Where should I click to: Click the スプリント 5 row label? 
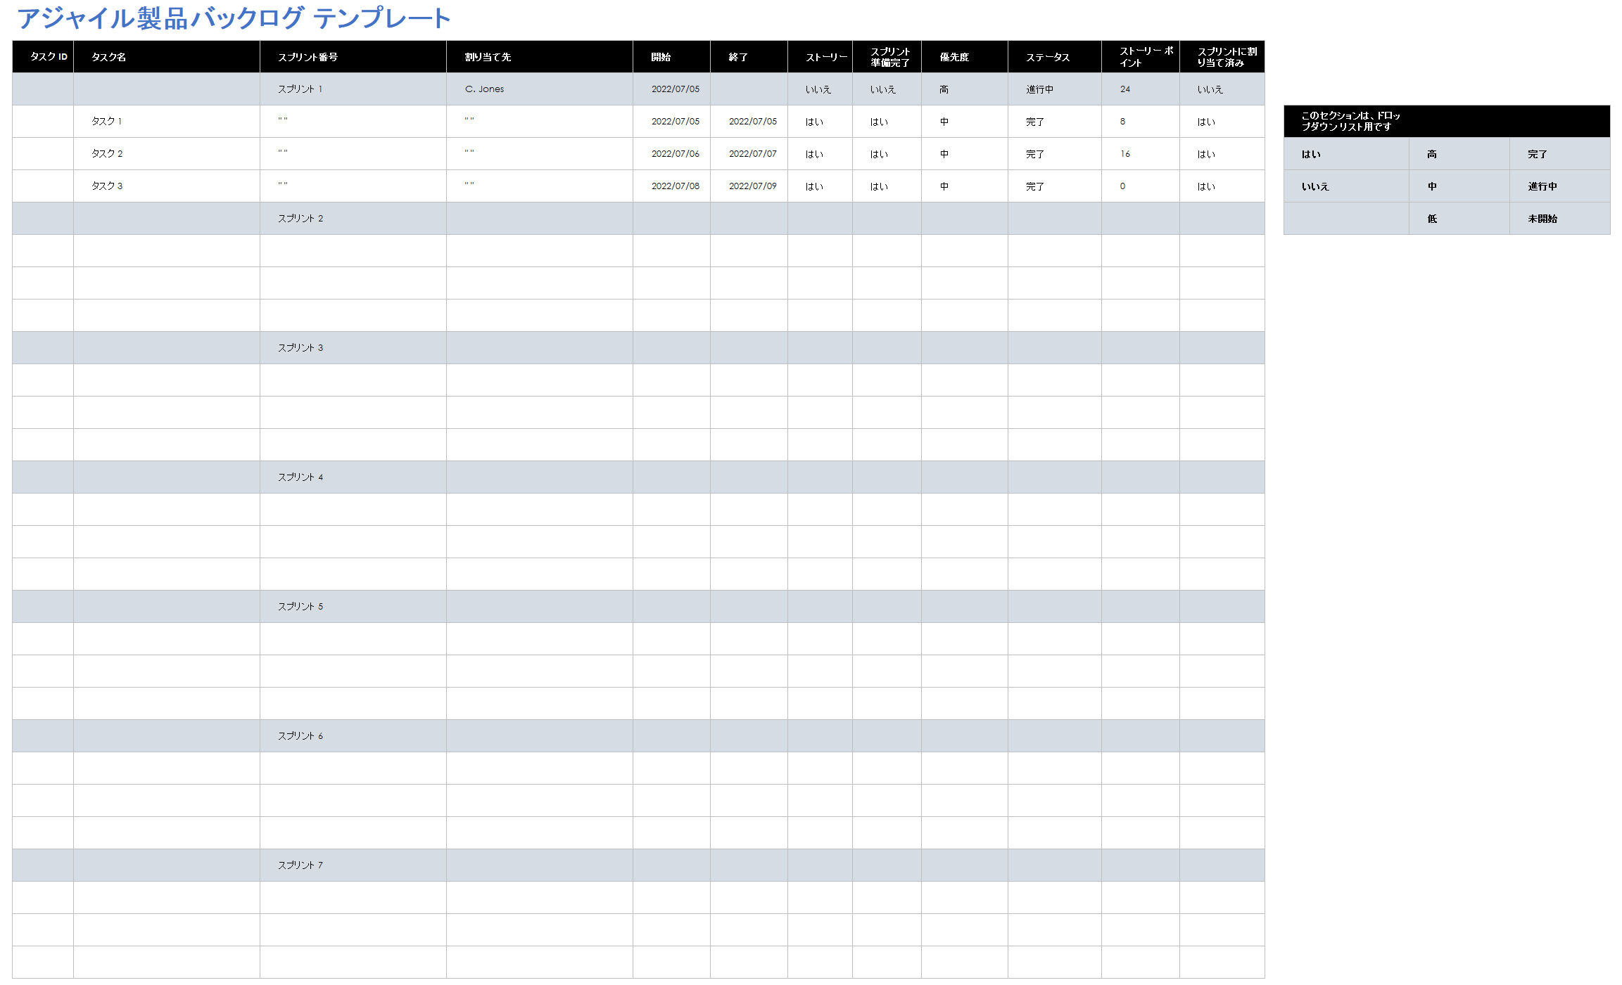click(x=353, y=607)
